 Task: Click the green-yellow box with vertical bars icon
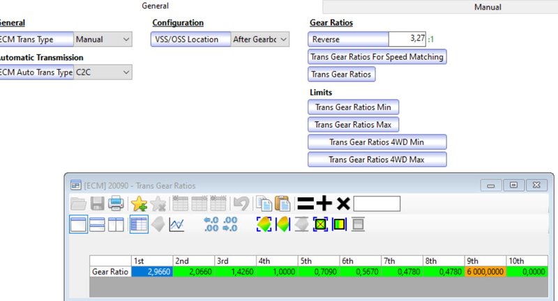click(x=339, y=224)
